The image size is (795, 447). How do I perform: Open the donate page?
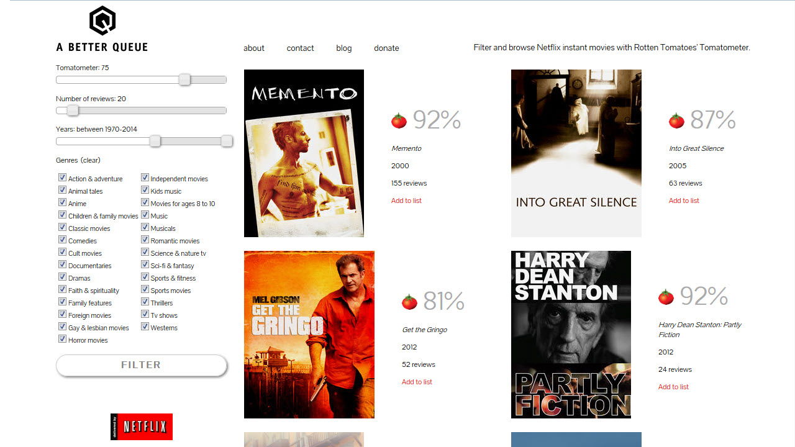[x=386, y=48]
